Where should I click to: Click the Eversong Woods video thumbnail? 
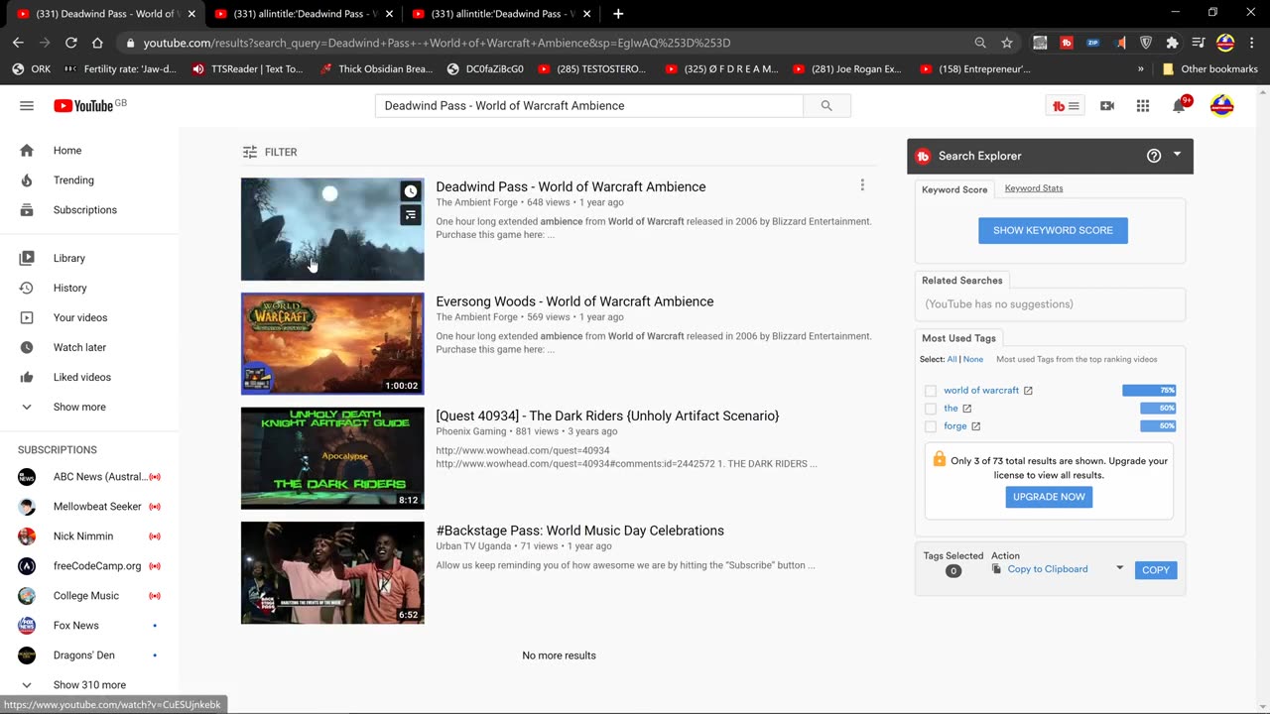point(332,343)
